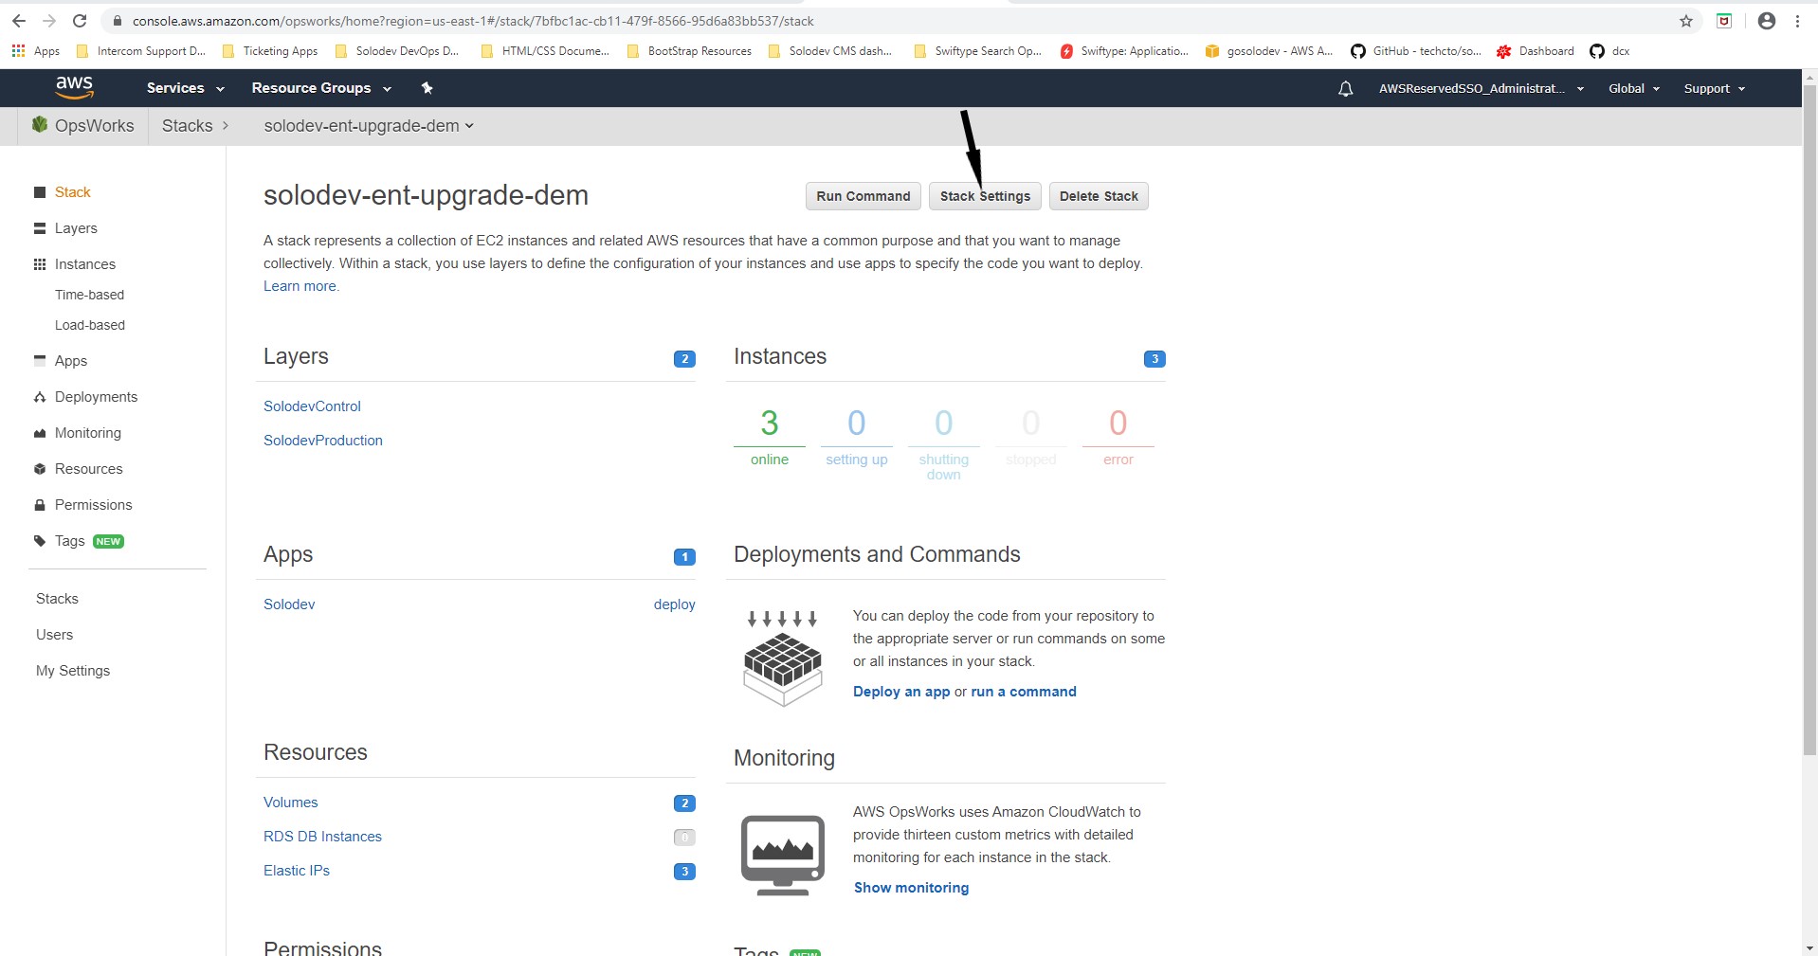The width and height of the screenshot is (1818, 956).
Task: Click the Tags label icon
Action: click(40, 541)
